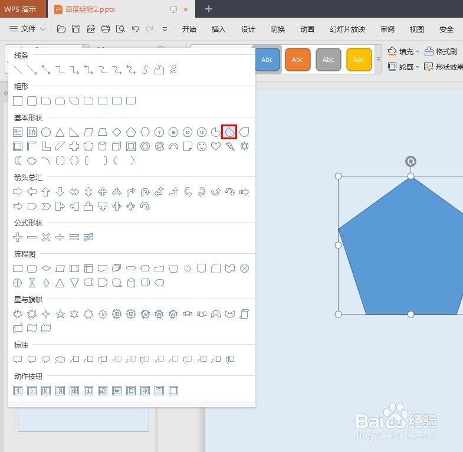463x452 pixels.
Task: Open Print Preview toolbar icon
Action: tap(120, 29)
